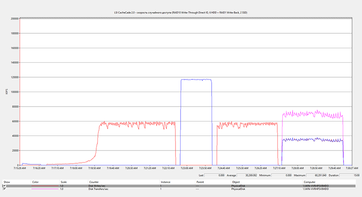This screenshot has height=197, width=362.
Task: Sort by the Counter column header
Action: point(94,182)
